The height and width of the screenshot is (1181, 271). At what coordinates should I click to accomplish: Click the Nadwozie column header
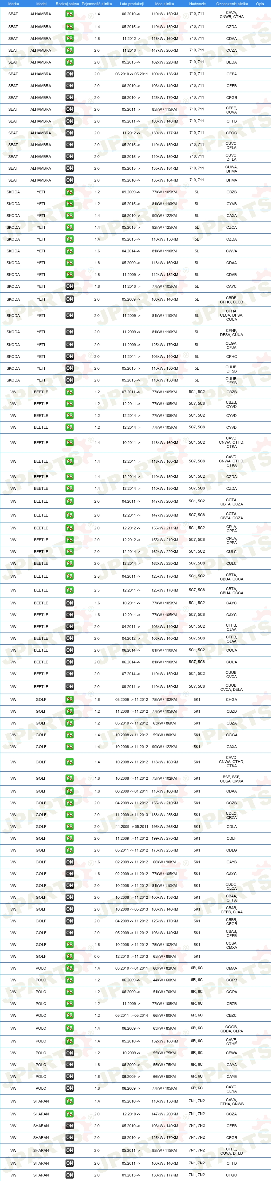tap(197, 4)
